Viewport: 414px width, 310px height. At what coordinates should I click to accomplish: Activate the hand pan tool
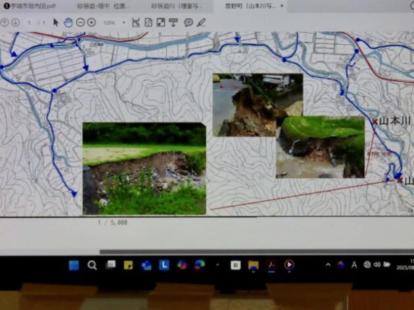68,22
